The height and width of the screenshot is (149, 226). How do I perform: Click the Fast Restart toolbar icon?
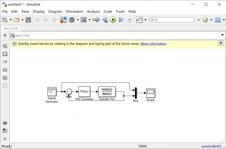[x=96, y=20]
